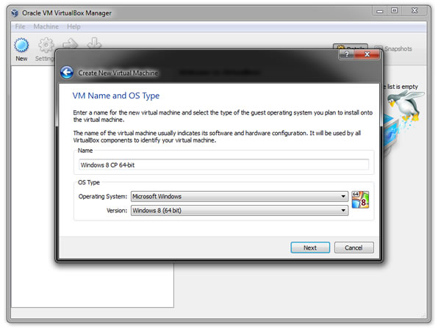Open the Help menu
Image resolution: width=441 pixels, height=332 pixels.
point(73,26)
